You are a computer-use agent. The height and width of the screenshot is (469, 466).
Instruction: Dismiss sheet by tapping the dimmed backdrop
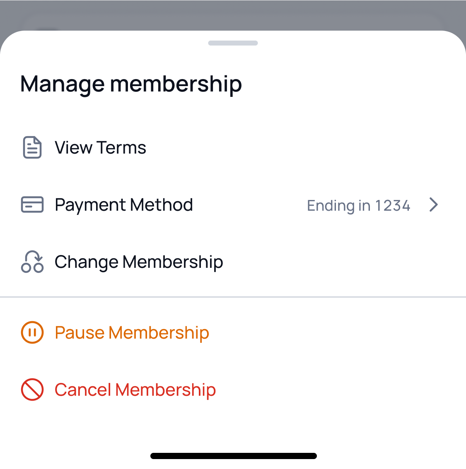click(233, 12)
